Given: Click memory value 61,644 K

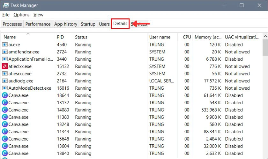Looking at the screenshot, I should (x=212, y=95).
